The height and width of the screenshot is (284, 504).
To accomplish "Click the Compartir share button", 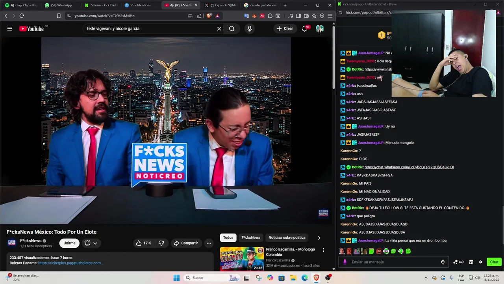I will pos(186,243).
